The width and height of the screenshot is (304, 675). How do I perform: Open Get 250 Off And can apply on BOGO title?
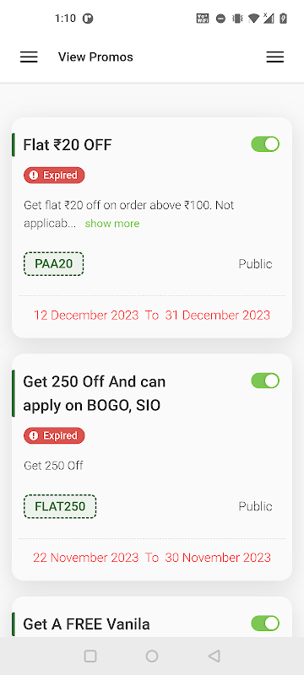pyautogui.click(x=95, y=393)
